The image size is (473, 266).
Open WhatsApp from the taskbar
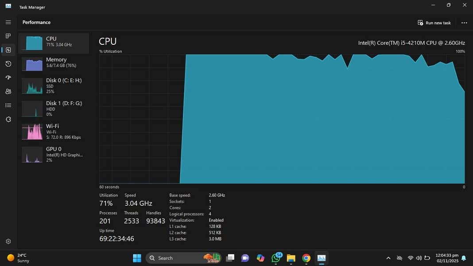[x=276, y=258]
